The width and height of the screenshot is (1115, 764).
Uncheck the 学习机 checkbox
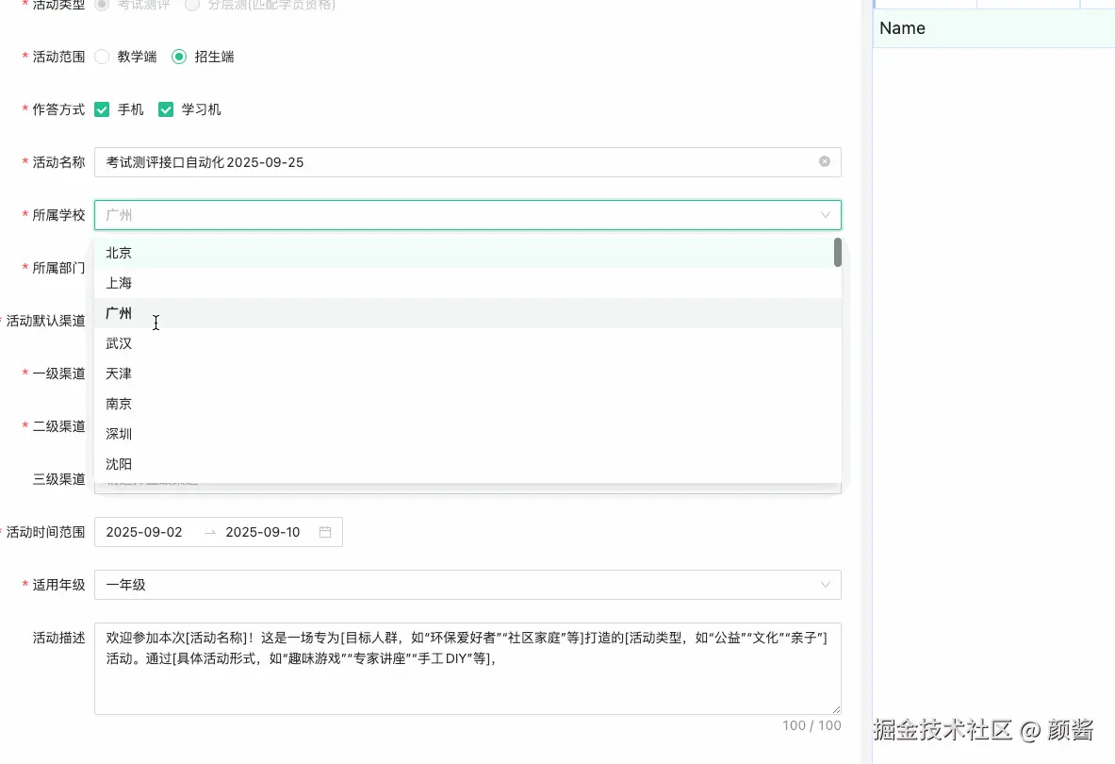pos(164,109)
